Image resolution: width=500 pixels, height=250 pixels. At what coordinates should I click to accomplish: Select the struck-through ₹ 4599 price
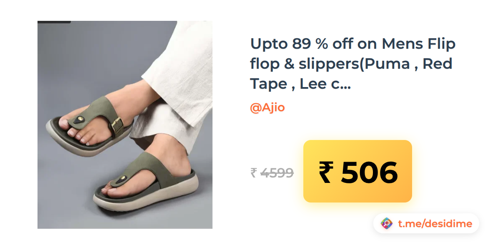tap(272, 172)
